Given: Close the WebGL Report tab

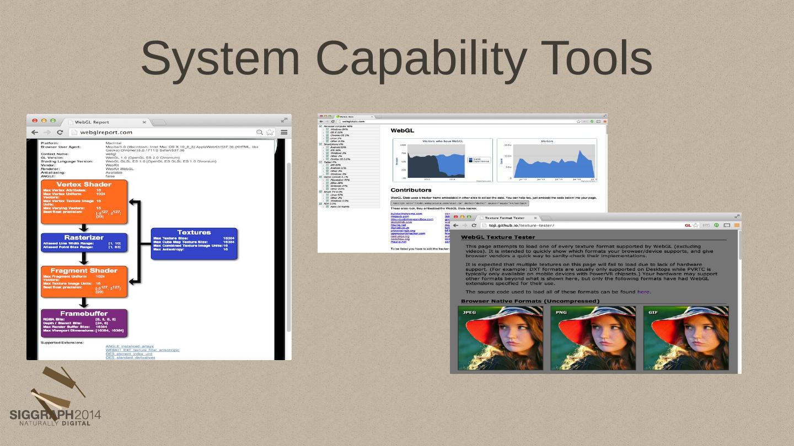Looking at the screenshot, I should (144, 122).
